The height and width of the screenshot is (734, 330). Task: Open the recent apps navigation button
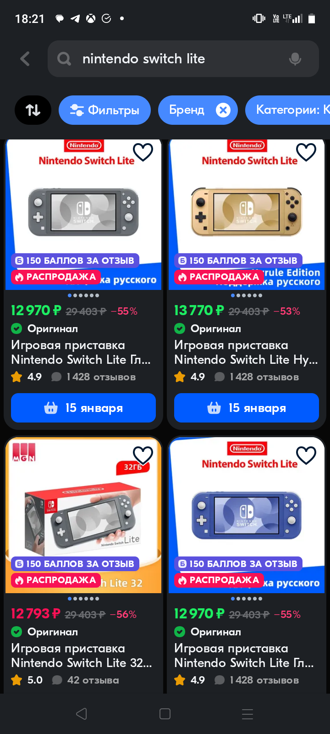click(x=247, y=714)
